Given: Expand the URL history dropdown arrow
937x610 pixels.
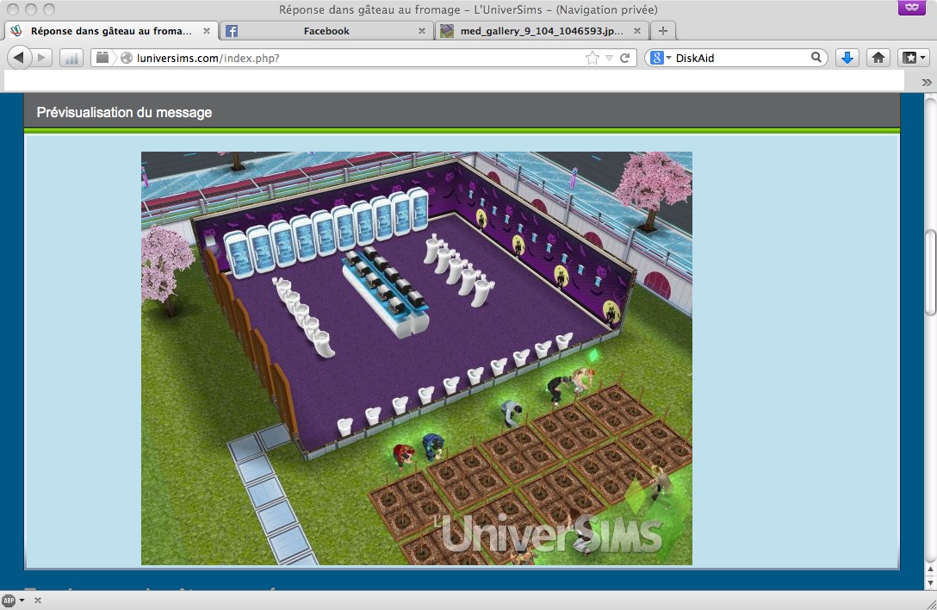Looking at the screenshot, I should (609, 58).
